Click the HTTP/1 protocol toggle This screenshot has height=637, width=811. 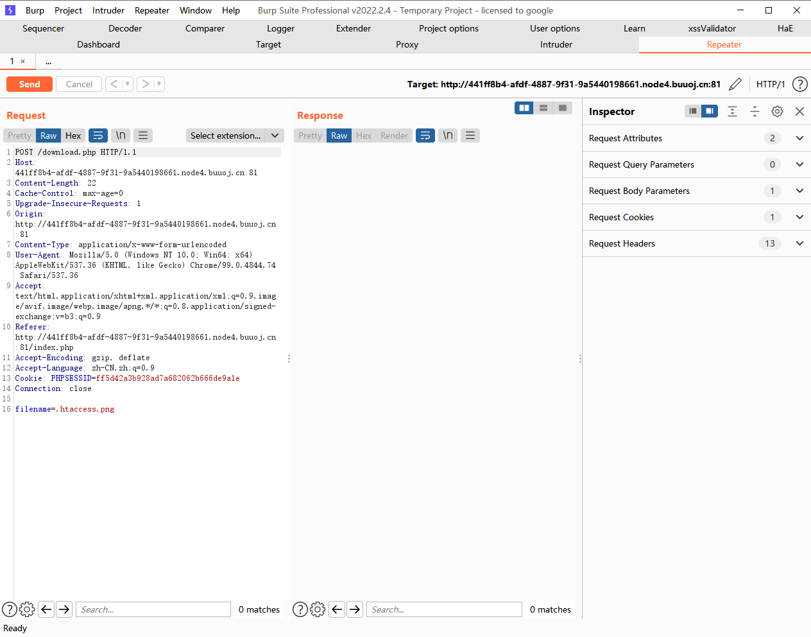pos(771,84)
